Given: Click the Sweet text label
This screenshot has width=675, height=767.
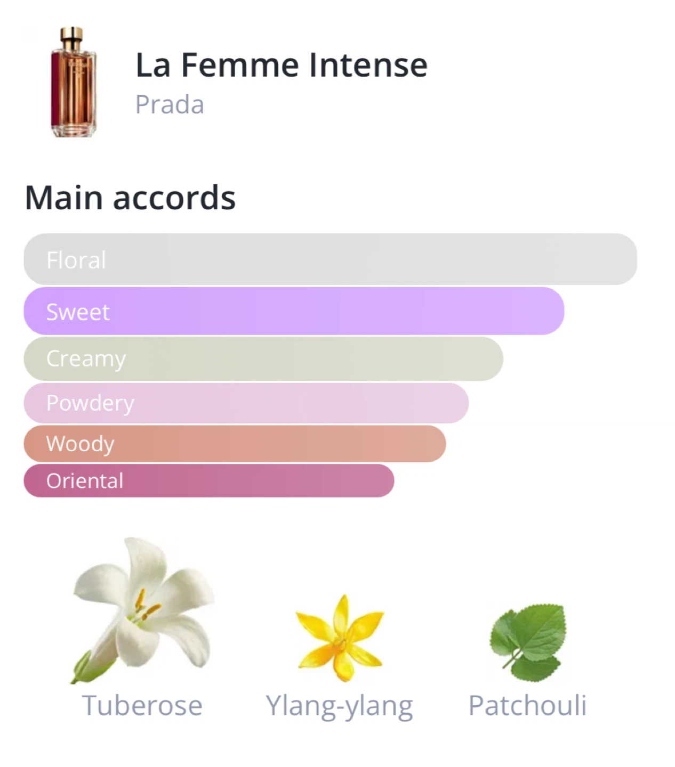Looking at the screenshot, I should [x=78, y=312].
